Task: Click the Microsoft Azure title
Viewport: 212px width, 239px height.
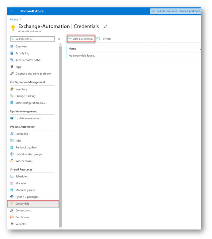Action: point(32,11)
